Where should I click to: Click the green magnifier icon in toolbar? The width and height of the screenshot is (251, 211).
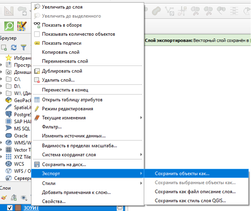(x=9, y=26)
